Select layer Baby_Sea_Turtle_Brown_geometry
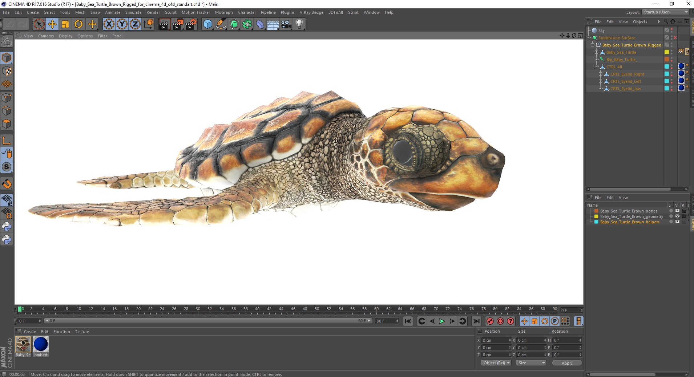The width and height of the screenshot is (694, 377). pos(632,216)
